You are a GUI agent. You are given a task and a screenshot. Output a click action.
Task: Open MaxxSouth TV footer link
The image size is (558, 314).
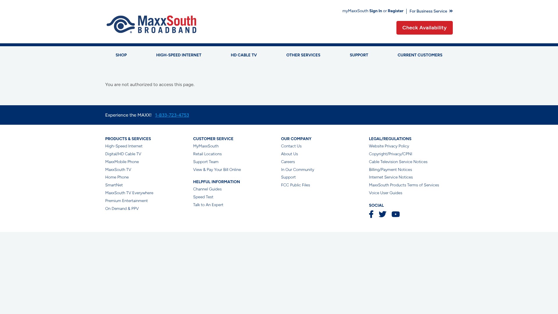coord(118,170)
